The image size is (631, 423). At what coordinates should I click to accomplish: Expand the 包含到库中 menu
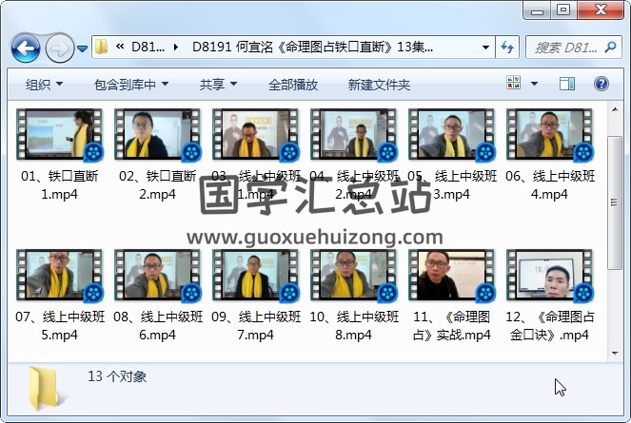point(131,85)
